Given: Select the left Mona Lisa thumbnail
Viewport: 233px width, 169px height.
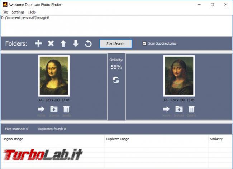Looking at the screenshot, I should pos(54,76).
